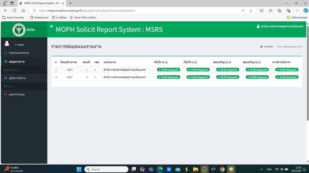
Task: Click the read aloud icon in the address bar
Action: click(243, 11)
